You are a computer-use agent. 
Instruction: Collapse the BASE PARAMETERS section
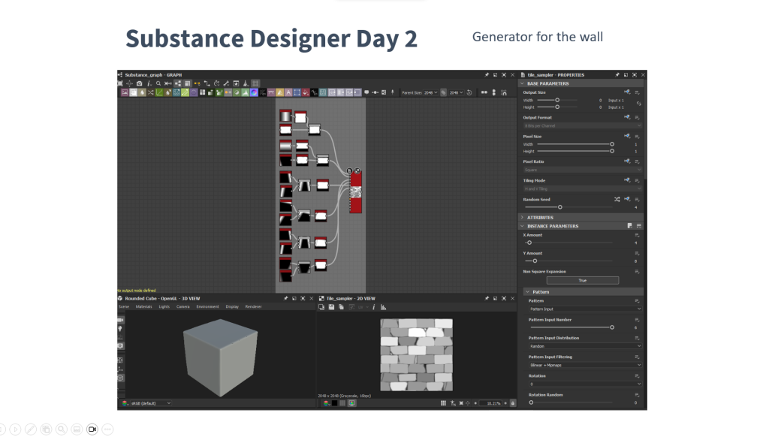(523, 83)
